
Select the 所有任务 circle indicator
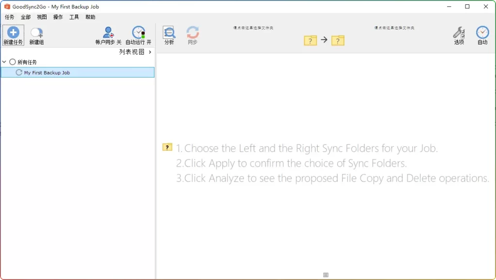pyautogui.click(x=12, y=62)
